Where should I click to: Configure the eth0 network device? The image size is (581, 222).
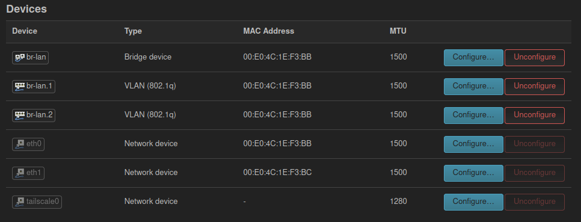pyautogui.click(x=473, y=144)
